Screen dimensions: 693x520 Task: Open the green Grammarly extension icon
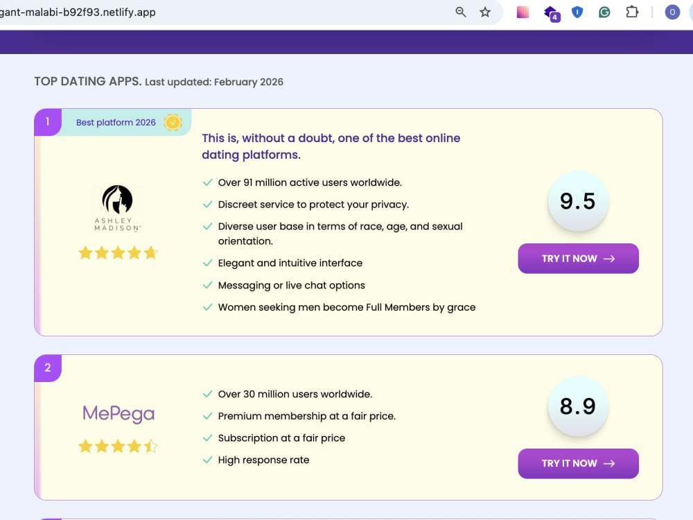pyautogui.click(x=604, y=12)
